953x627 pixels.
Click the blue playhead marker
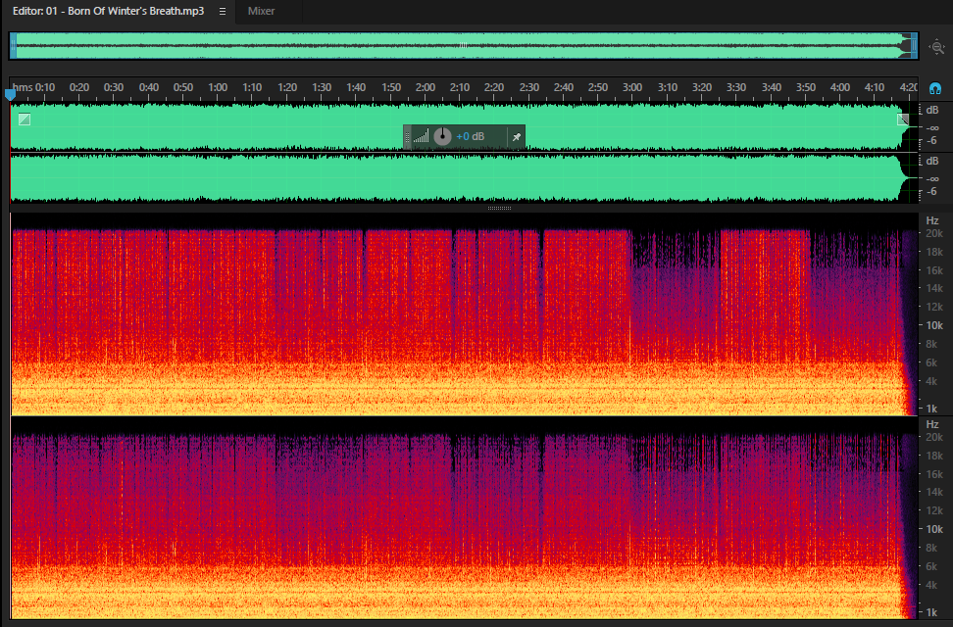(x=10, y=94)
